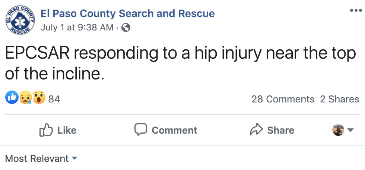Viewport: 365px width, 170px height.
Task: Open the 28 Comments link
Action: (x=283, y=99)
